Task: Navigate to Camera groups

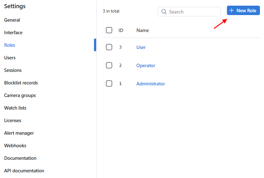Action: coord(20,95)
